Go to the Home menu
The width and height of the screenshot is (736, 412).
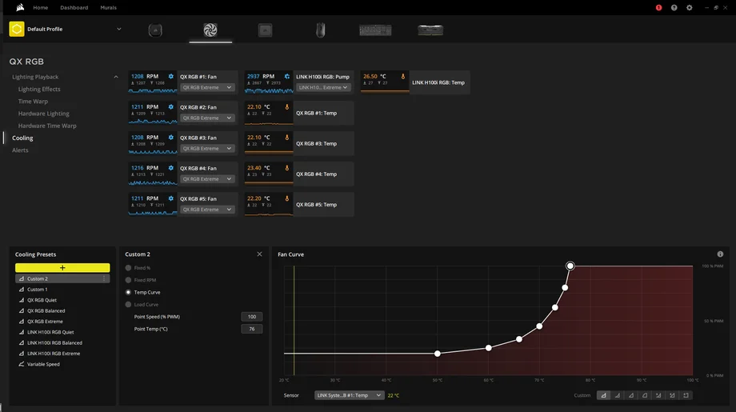pyautogui.click(x=40, y=7)
